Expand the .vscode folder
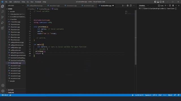Viewport: 181px width, 101px height. click(16, 12)
